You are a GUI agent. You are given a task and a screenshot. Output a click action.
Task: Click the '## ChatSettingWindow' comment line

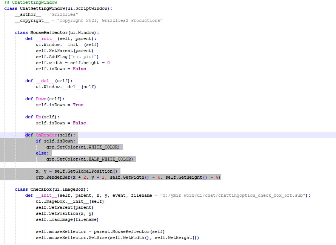pos(31,2)
